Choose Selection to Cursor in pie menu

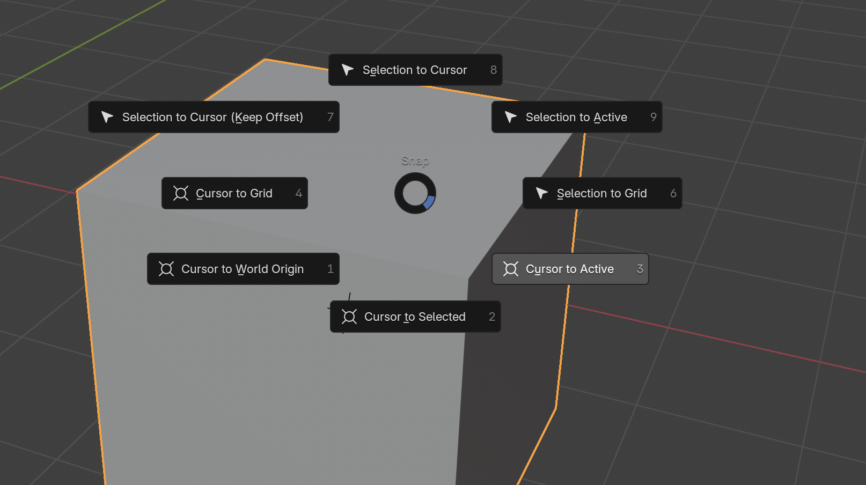tap(415, 70)
